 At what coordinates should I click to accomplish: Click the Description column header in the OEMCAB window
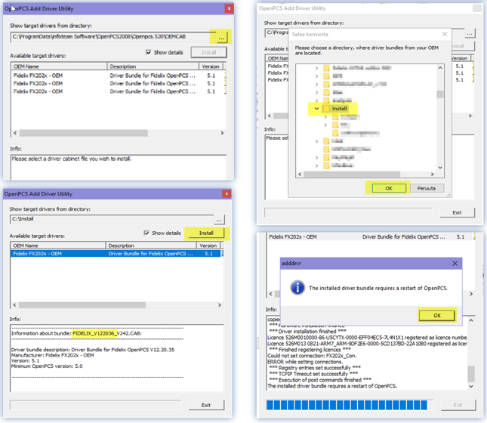pyautogui.click(x=153, y=66)
